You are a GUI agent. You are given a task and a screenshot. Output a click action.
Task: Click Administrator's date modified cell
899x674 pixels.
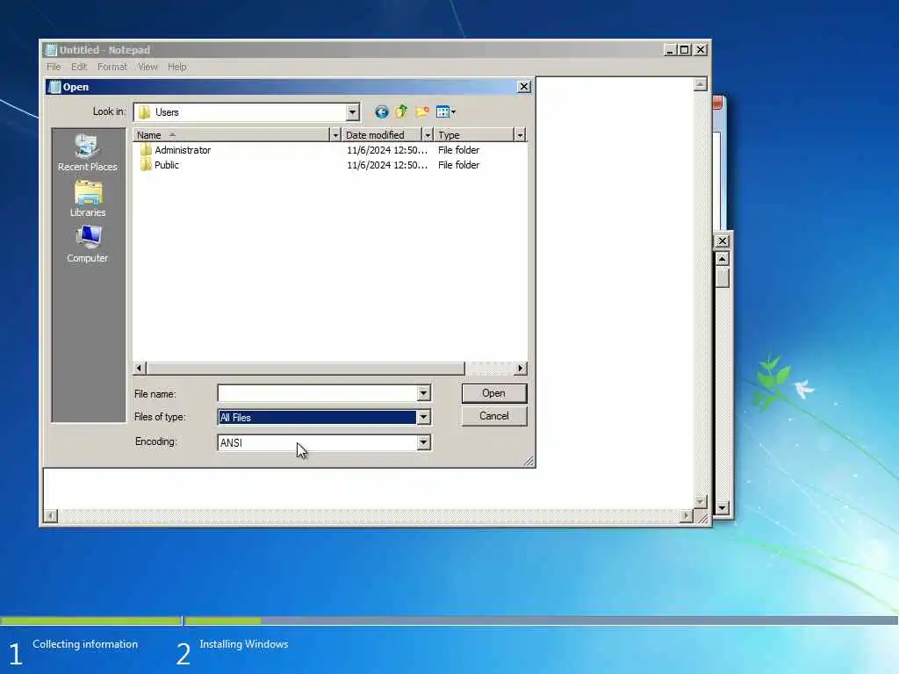coord(387,150)
